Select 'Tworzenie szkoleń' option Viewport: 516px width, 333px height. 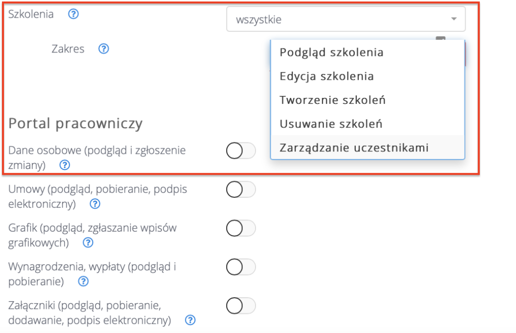pyautogui.click(x=333, y=100)
